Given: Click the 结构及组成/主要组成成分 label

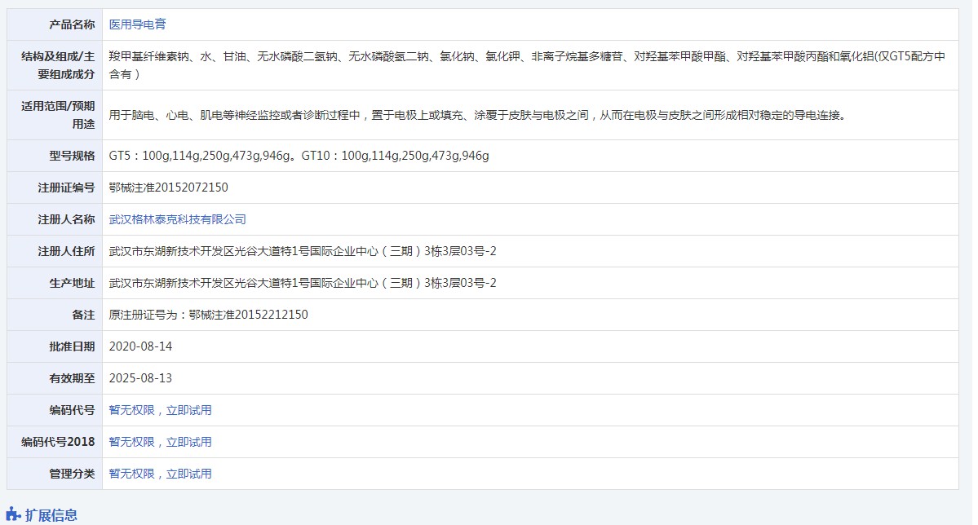Looking at the screenshot, I should [58, 65].
